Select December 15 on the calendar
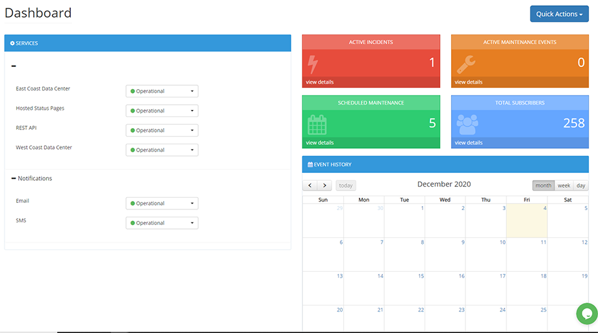The height and width of the screenshot is (333, 598). click(404, 288)
